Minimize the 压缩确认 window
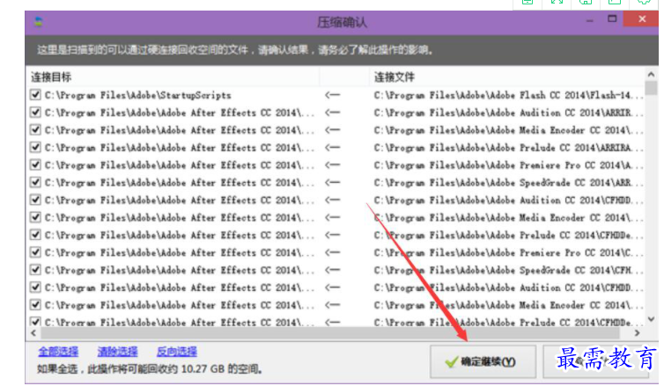 589,19
